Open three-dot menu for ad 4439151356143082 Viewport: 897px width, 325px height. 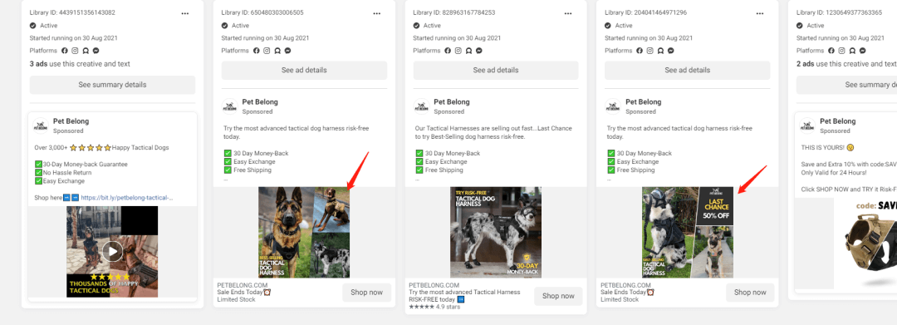point(184,13)
